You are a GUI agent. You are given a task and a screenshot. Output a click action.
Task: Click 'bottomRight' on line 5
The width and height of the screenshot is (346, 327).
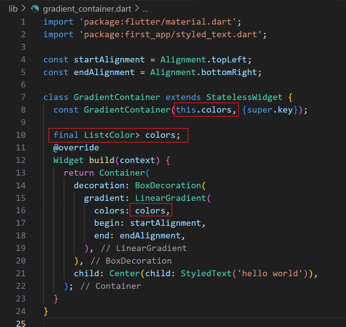coord(229,73)
